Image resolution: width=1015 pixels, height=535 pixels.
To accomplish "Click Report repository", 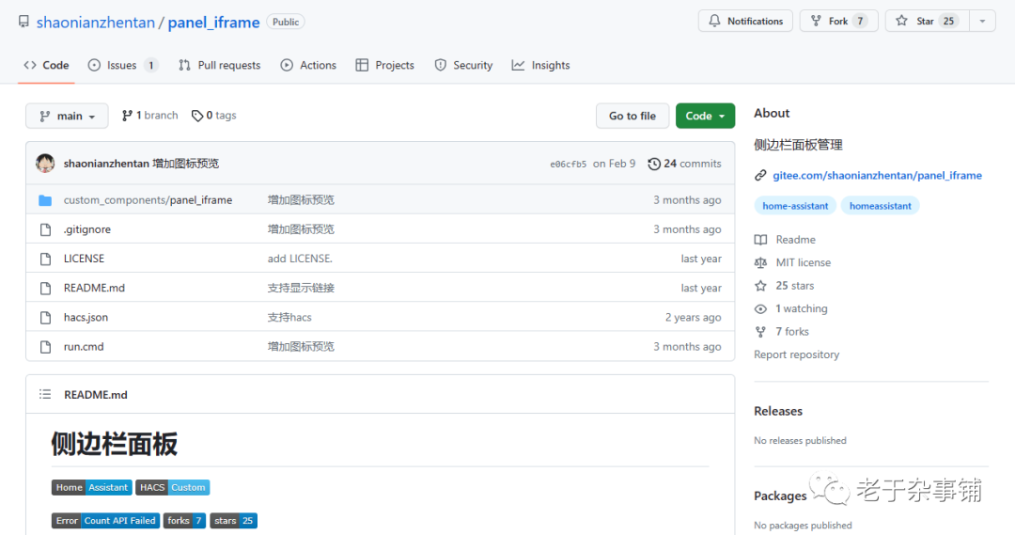I will click(796, 354).
